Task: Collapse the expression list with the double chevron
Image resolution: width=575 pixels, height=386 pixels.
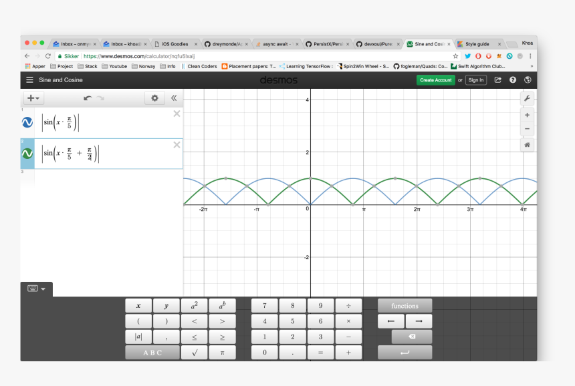Action: click(174, 98)
